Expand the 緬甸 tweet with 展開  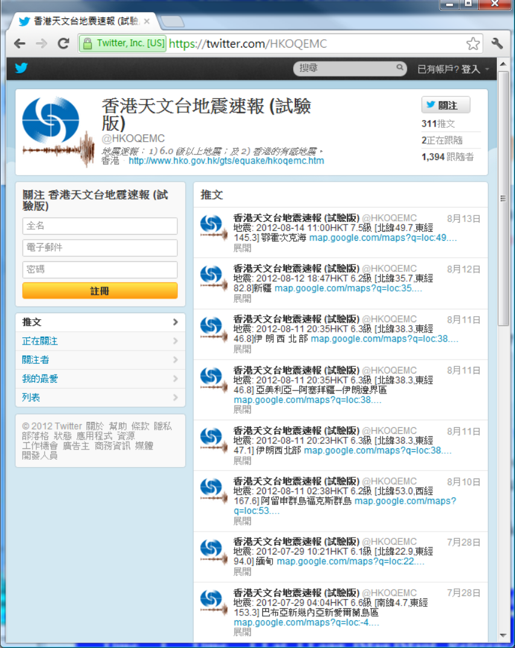point(242,571)
